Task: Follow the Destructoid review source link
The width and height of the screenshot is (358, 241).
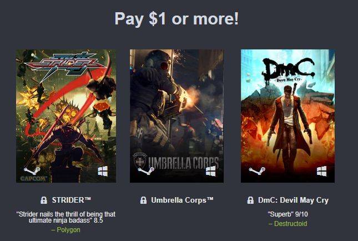Action: click(288, 223)
